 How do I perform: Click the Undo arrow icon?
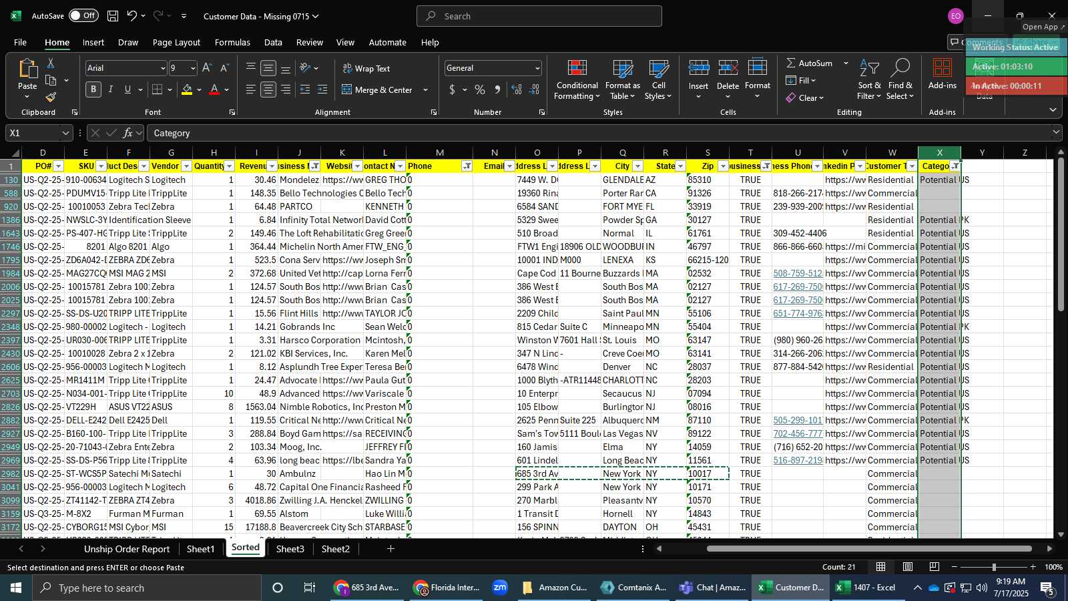point(132,16)
